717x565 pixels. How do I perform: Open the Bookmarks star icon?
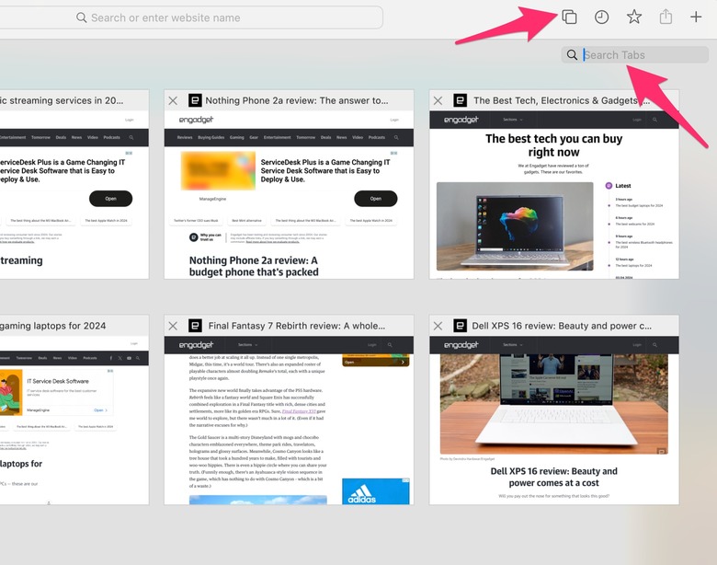pyautogui.click(x=633, y=17)
